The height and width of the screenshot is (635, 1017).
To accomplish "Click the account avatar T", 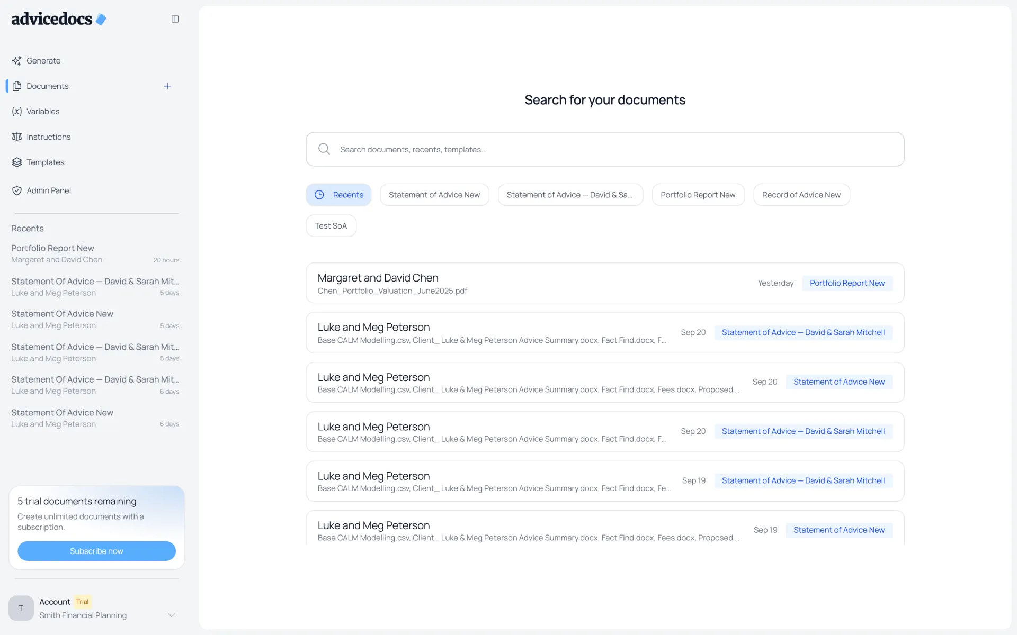I will coord(21,609).
